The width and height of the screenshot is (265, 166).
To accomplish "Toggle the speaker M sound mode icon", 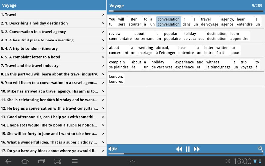I will point(113,149).
